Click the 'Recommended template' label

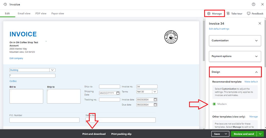coord(227,82)
